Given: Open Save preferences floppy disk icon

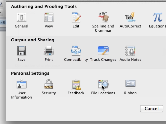Looking at the screenshot, I should pyautogui.click(x=22, y=51).
